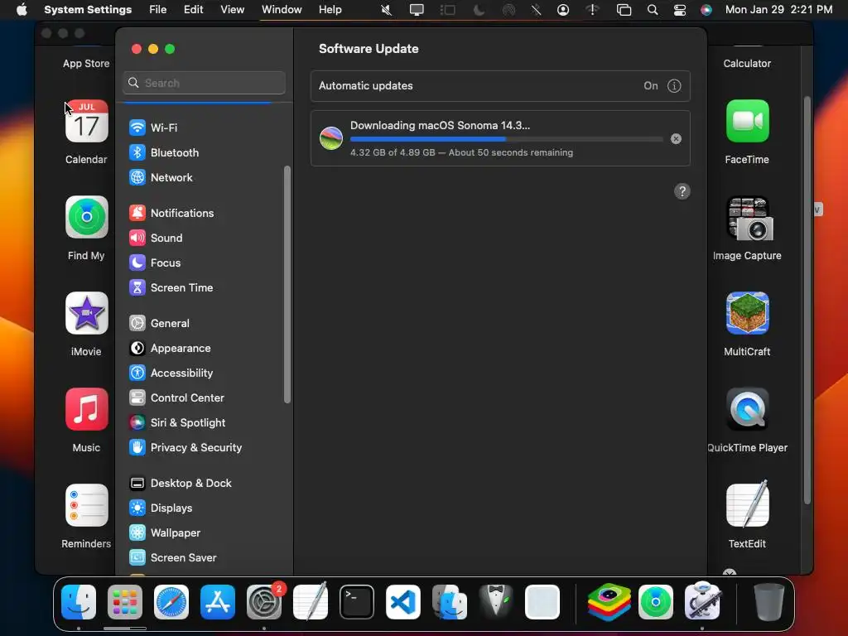Open the View menu

pos(233,10)
